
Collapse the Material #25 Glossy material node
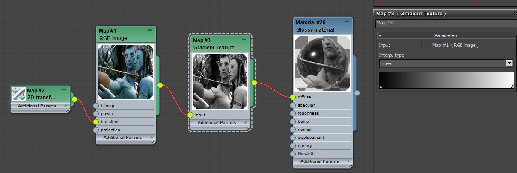click(347, 22)
